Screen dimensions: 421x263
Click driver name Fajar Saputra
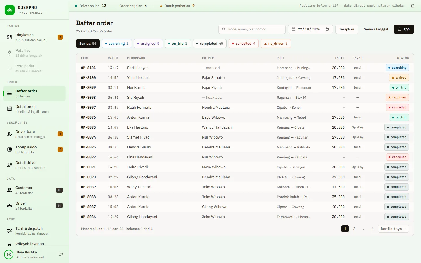pyautogui.click(x=213, y=78)
